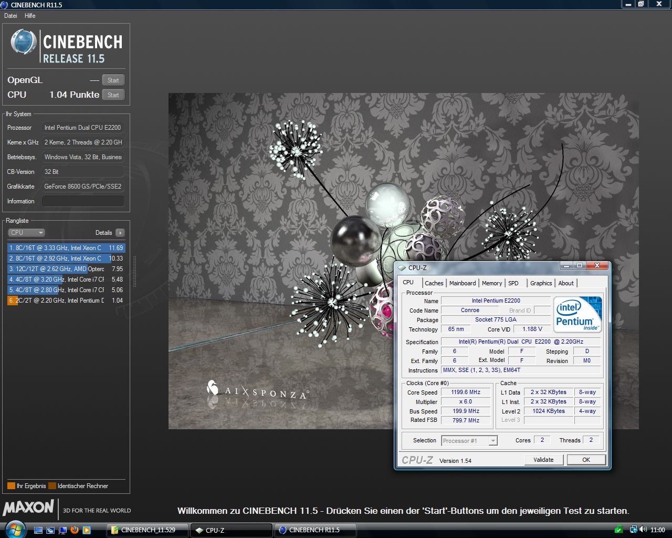
Task: Click the Intel Pentium inside logo in CPU-Z
Action: tap(577, 314)
